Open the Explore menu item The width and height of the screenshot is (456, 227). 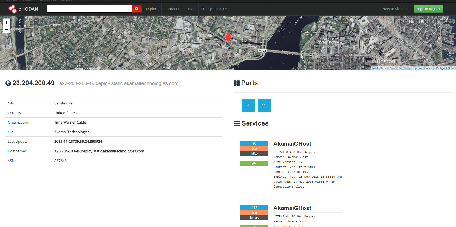[152, 9]
